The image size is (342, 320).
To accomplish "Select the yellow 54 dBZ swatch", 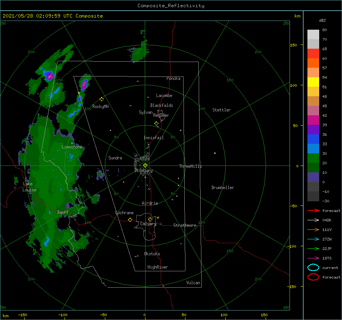I will 313,82.
